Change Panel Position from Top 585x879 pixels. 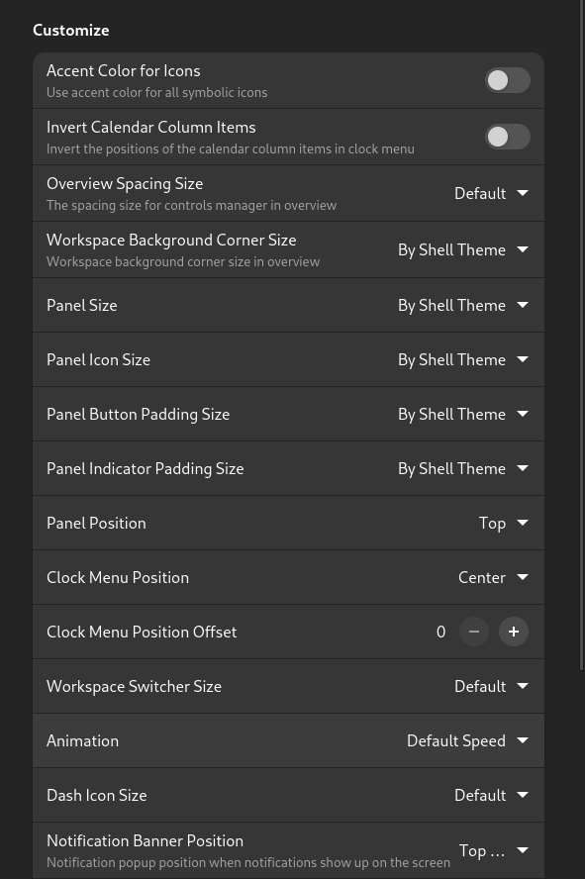503,523
